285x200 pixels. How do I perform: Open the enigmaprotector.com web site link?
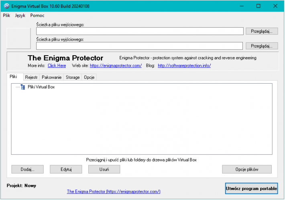pyautogui.click(x=116, y=66)
